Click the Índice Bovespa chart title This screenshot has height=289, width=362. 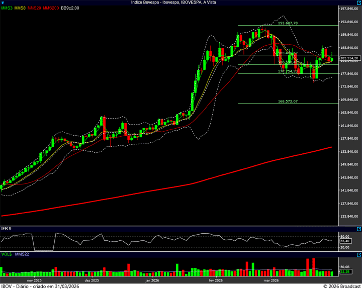(173, 3)
